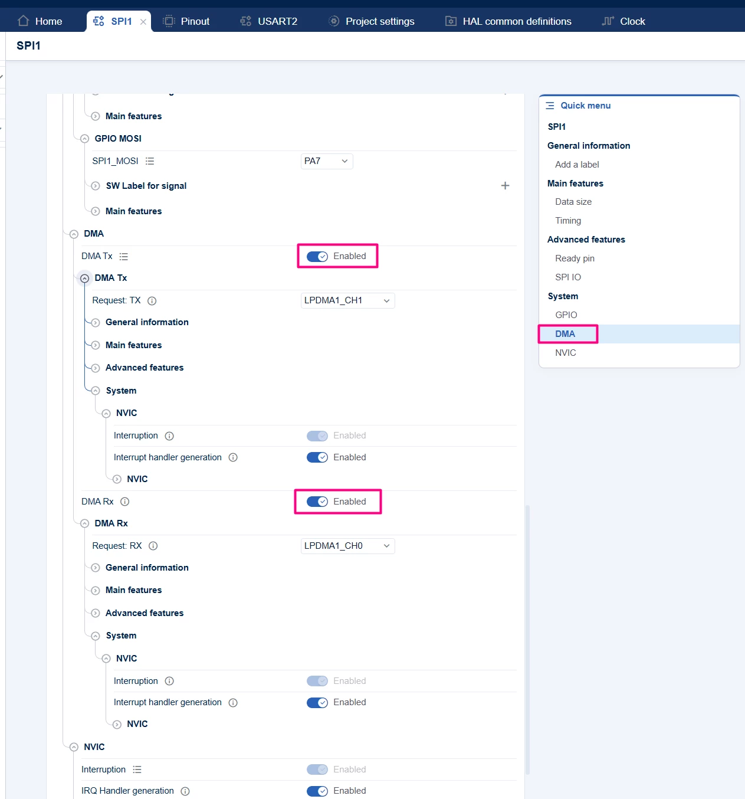745x799 pixels.
Task: Click the USART2 tab peripheral icon
Action: click(x=246, y=21)
